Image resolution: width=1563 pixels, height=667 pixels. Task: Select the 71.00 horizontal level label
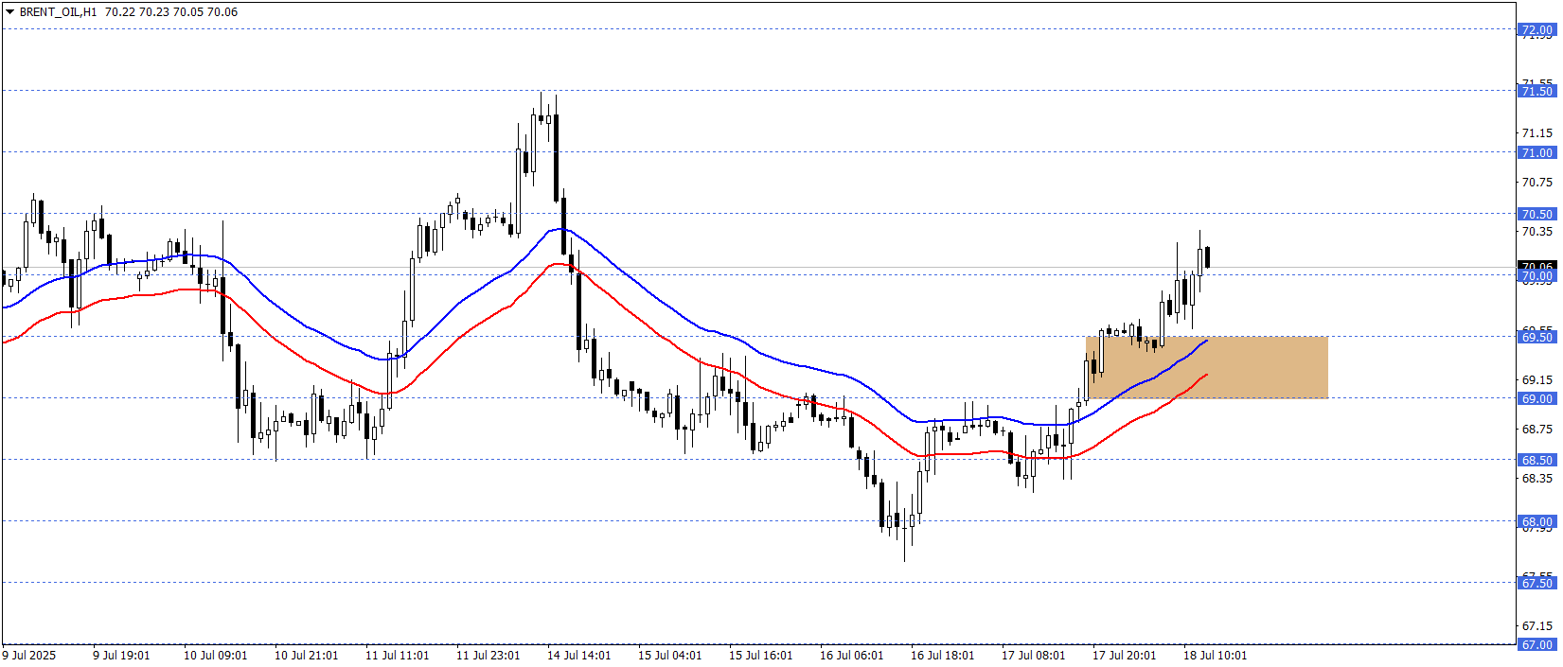click(1536, 152)
